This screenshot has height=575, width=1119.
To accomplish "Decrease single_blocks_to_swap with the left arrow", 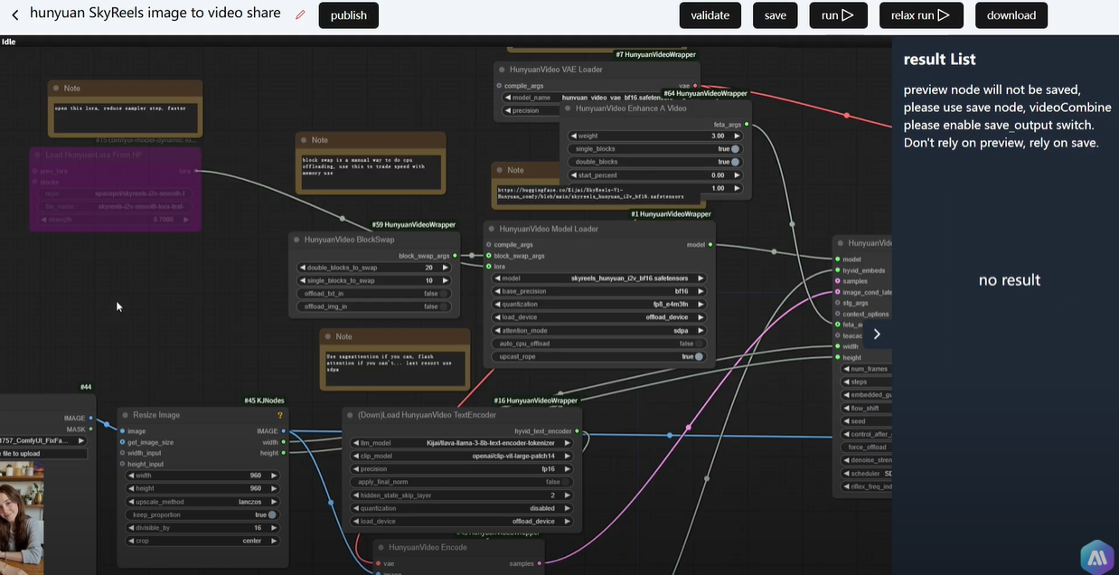I will point(302,280).
